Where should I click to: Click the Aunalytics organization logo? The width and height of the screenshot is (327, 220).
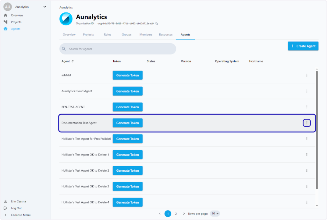click(66, 19)
